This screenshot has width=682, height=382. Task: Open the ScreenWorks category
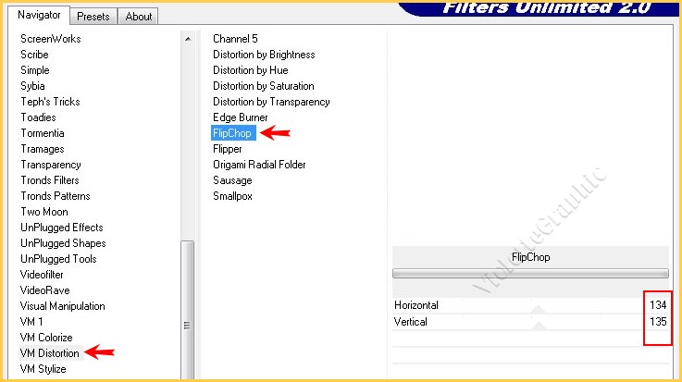pyautogui.click(x=51, y=39)
